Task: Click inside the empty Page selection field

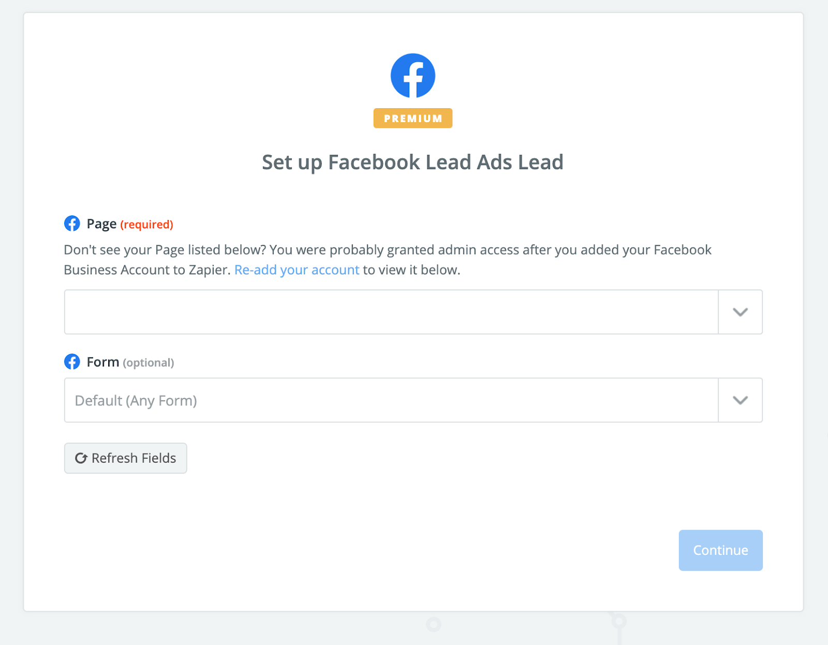Action: tap(391, 312)
